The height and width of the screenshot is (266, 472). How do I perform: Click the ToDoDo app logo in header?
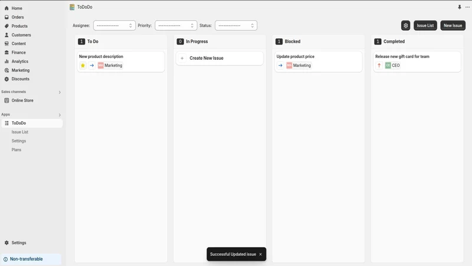[72, 7]
